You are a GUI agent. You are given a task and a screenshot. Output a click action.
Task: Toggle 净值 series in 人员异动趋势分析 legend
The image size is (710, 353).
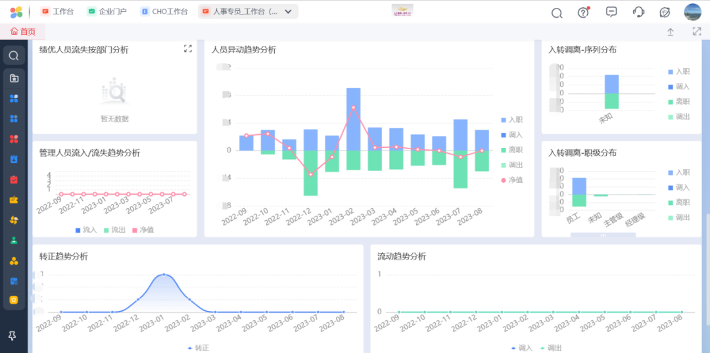point(511,179)
